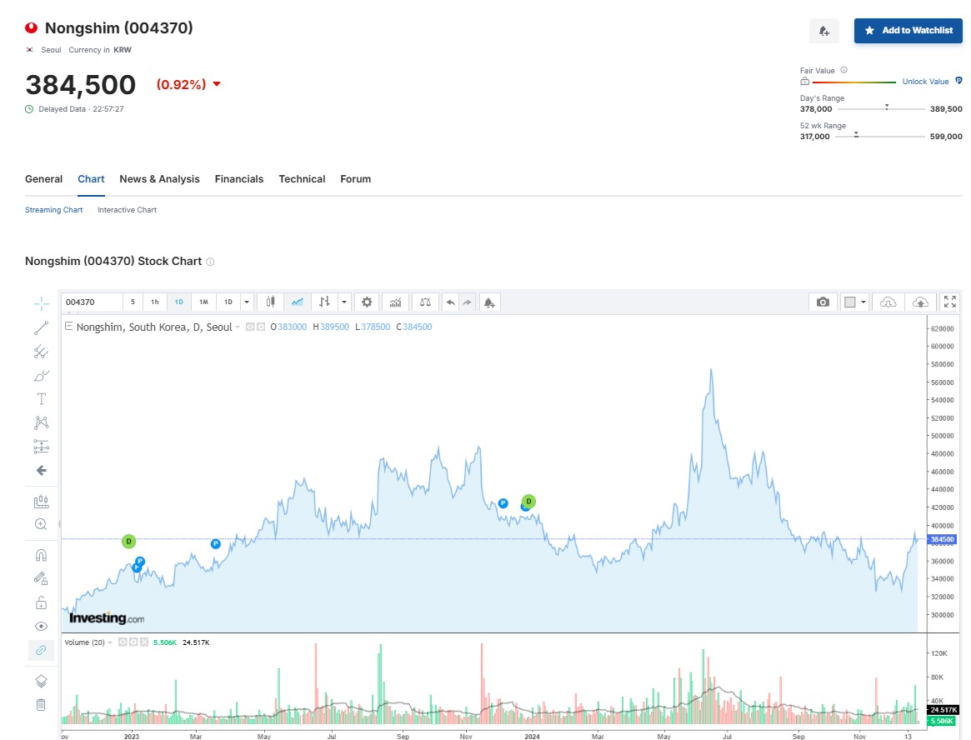971x740 pixels.
Task: Pick the brush drawing tool
Action: coord(41,376)
